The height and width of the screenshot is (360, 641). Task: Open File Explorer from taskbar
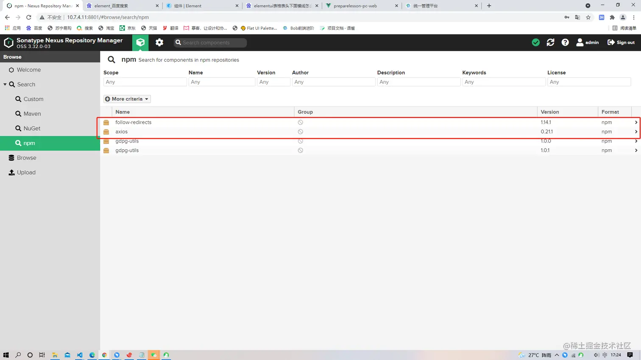pos(55,355)
